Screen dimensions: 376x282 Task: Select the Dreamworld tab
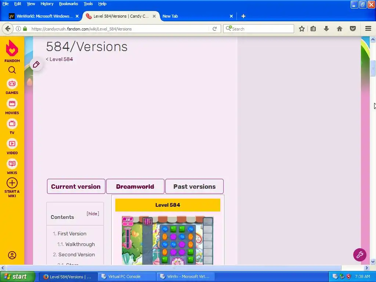[x=135, y=186]
